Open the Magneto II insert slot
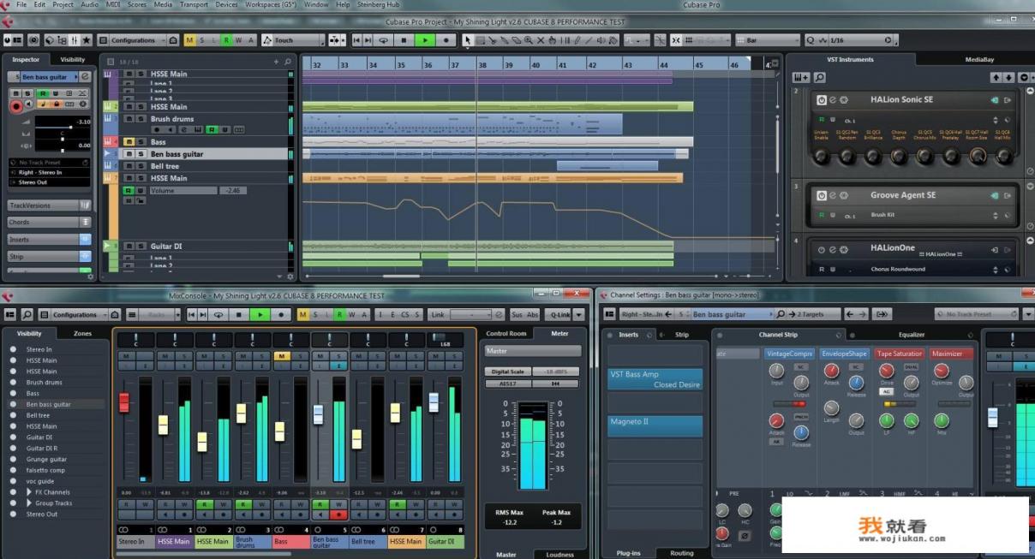The height and width of the screenshot is (559, 1035). [x=655, y=425]
